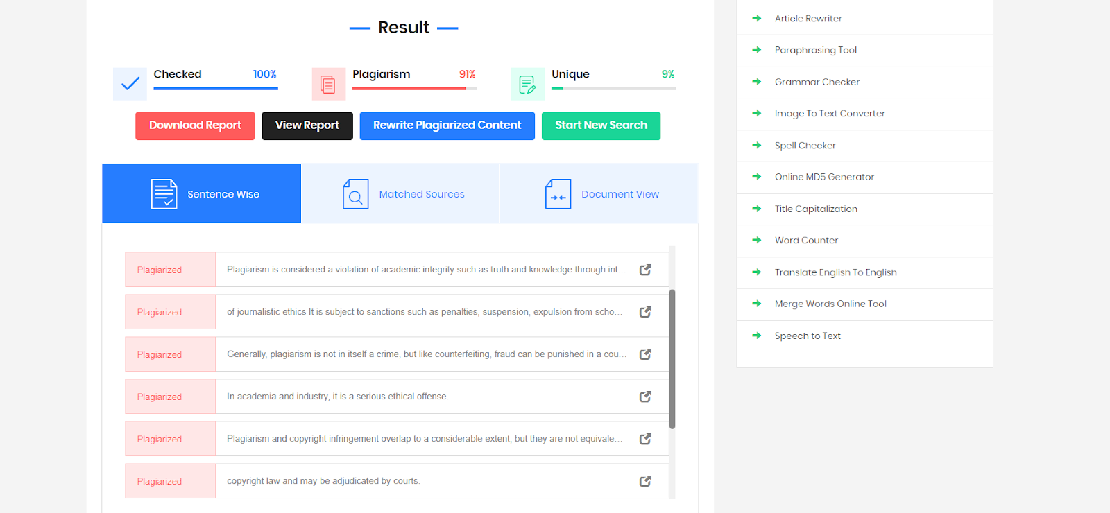
Task: Click the results list vertical scrollbar
Action: [672, 359]
